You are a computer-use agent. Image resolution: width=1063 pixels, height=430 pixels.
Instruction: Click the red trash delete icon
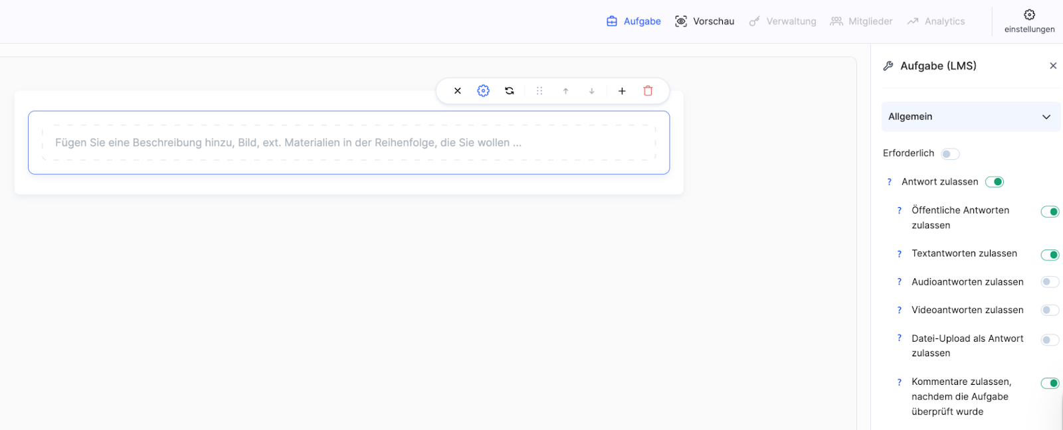(648, 91)
